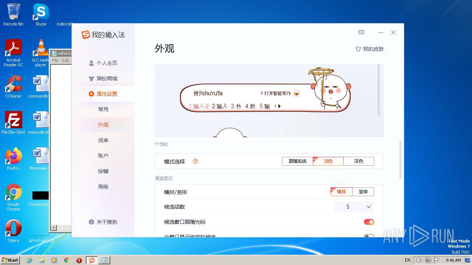Open 我的皮肤 shirt link
This screenshot has height=265, width=472.
pos(369,49)
